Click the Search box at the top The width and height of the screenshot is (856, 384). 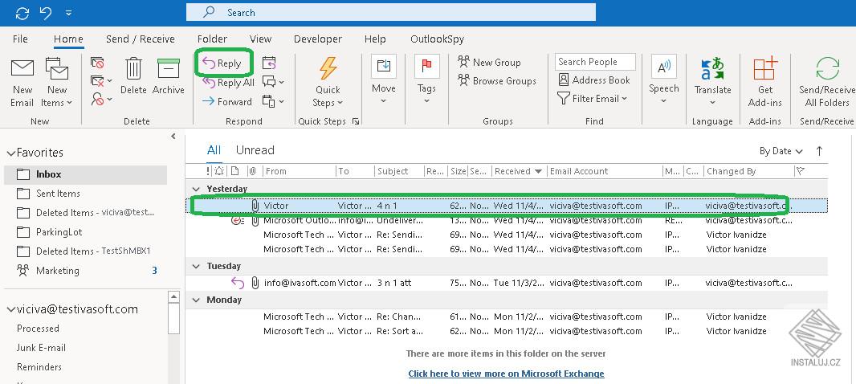click(391, 12)
